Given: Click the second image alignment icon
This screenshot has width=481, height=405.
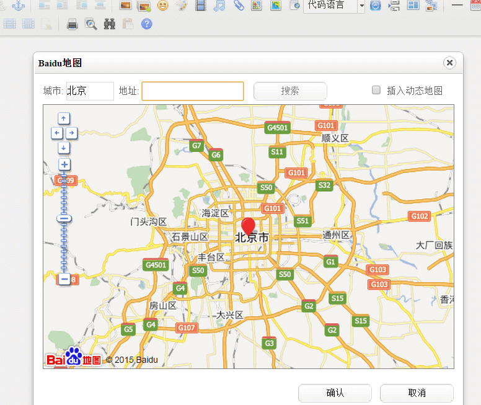Looking at the screenshot, I should tap(63, 5).
